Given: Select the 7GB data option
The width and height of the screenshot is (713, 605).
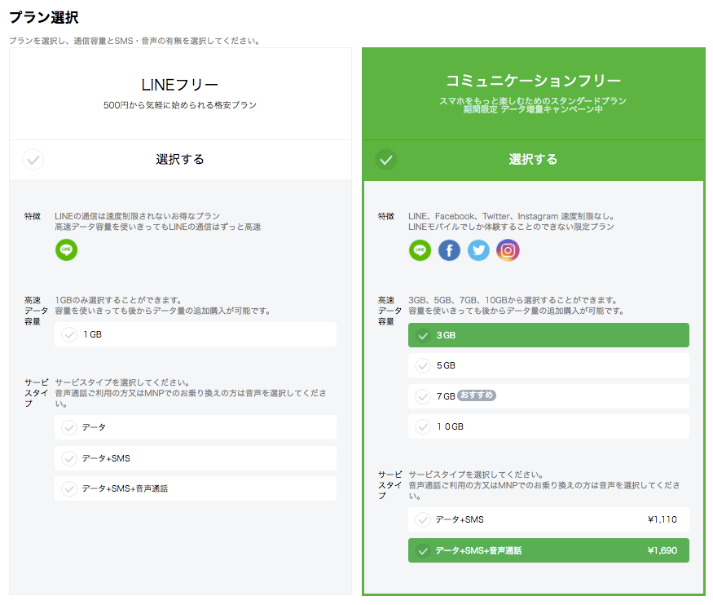Looking at the screenshot, I should click(x=548, y=395).
